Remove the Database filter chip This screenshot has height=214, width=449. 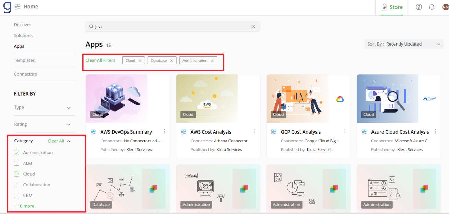tap(172, 61)
